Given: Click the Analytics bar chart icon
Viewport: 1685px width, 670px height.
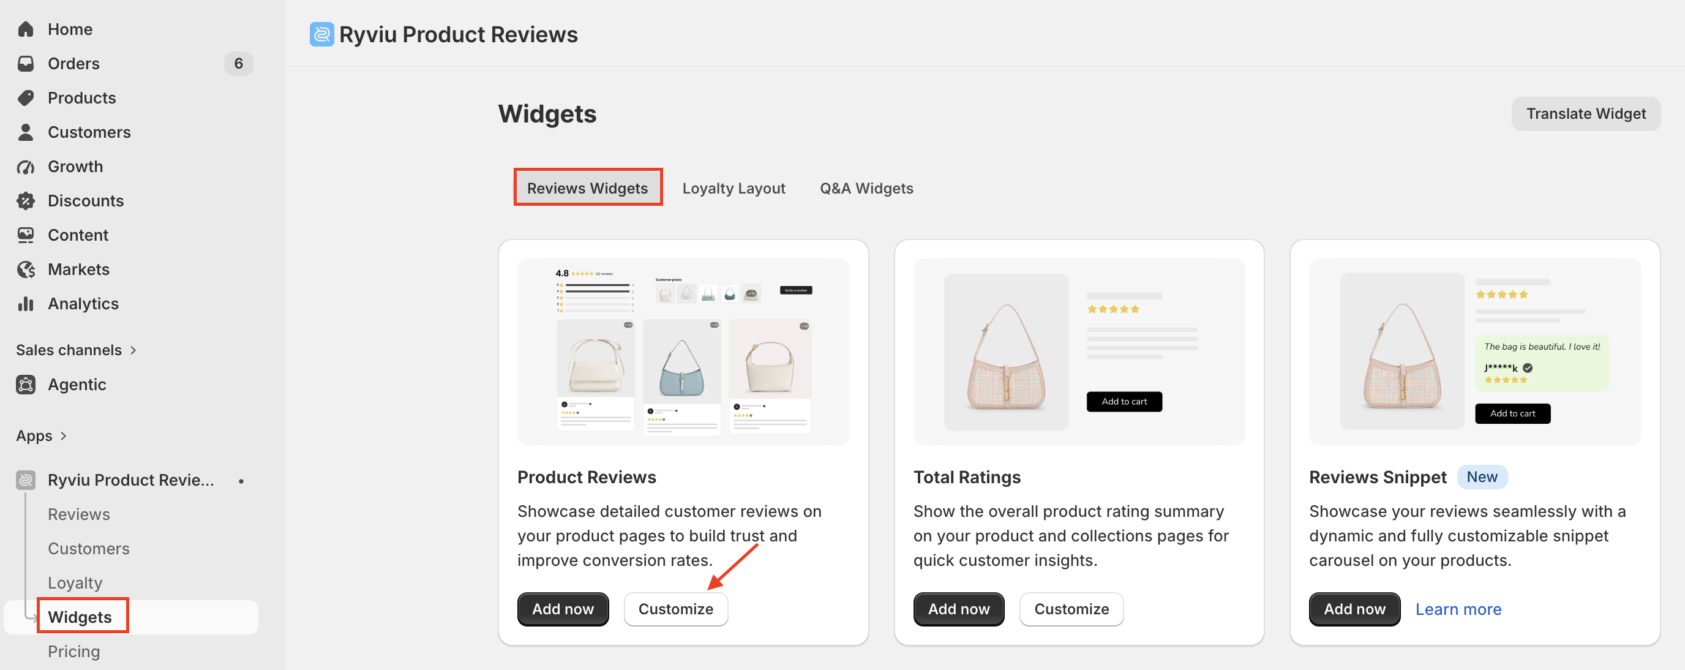Looking at the screenshot, I should (26, 304).
